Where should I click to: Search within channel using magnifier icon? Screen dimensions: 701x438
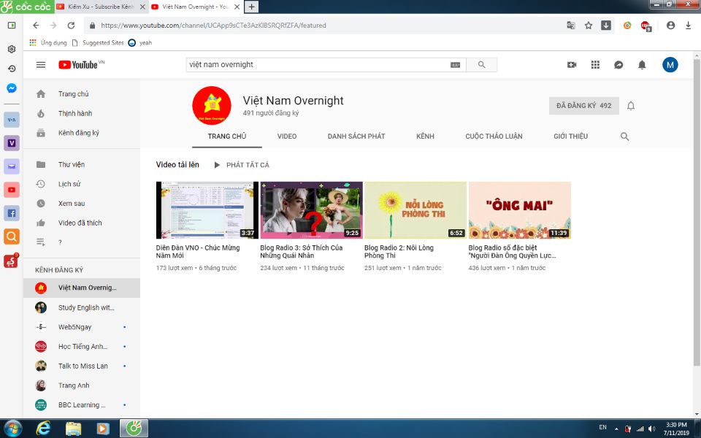[624, 137]
